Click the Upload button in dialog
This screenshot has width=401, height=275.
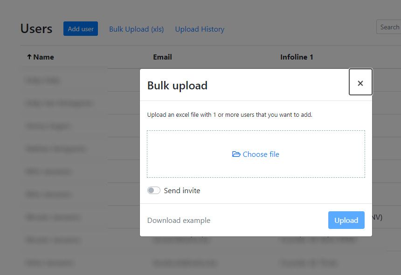pyautogui.click(x=346, y=220)
